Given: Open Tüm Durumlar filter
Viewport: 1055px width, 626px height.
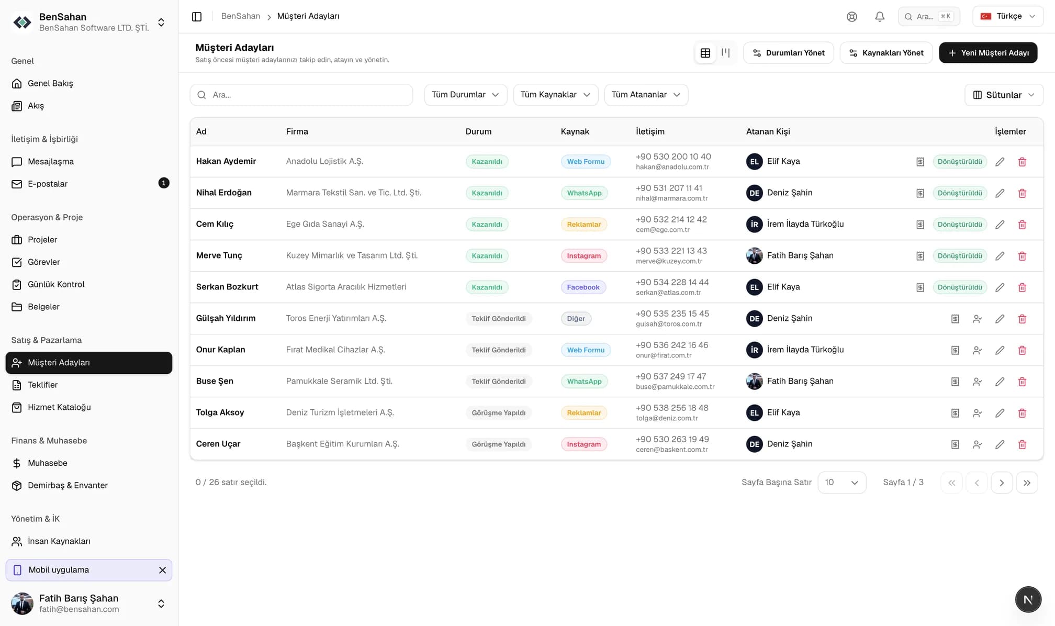Looking at the screenshot, I should pyautogui.click(x=465, y=95).
